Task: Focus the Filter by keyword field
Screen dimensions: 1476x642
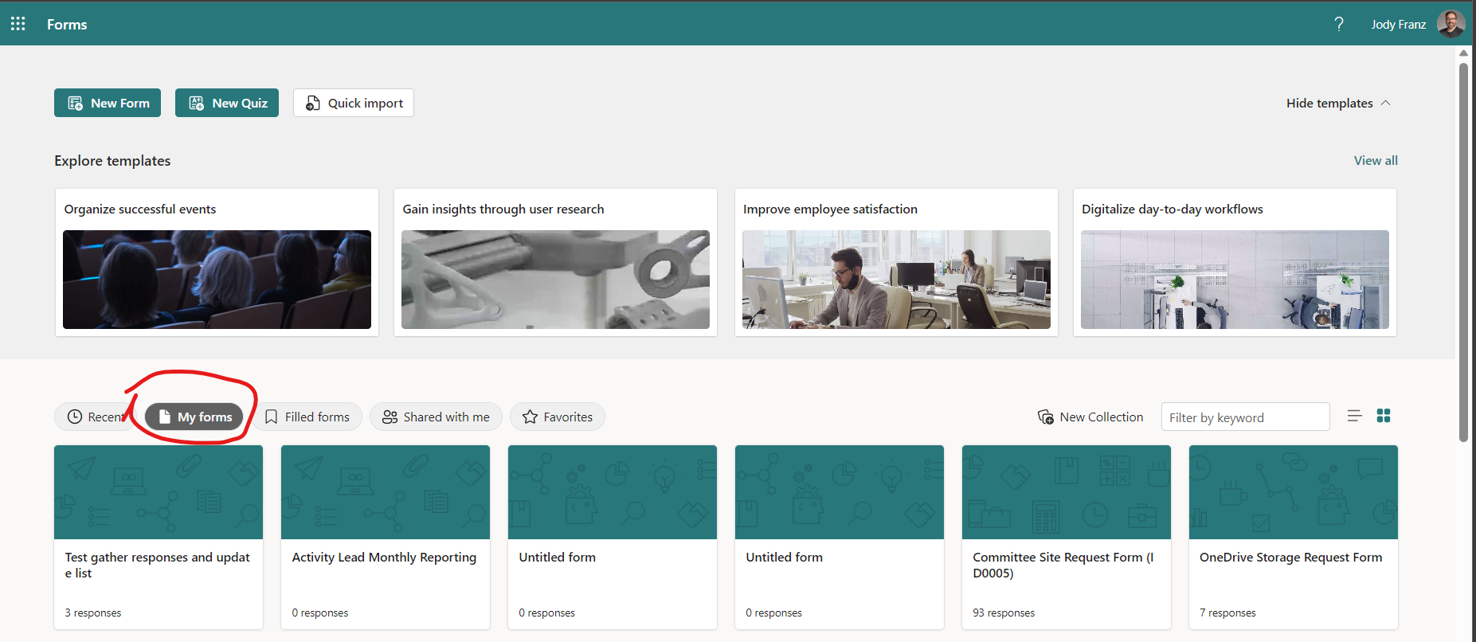Action: [1245, 417]
